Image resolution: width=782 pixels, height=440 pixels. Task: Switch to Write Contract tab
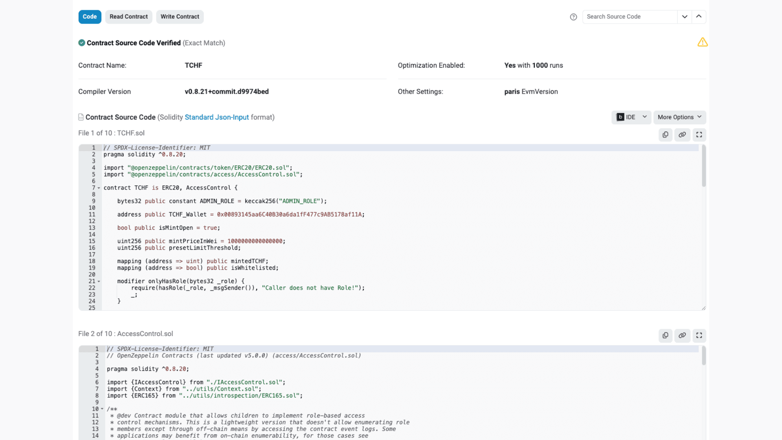pos(180,17)
